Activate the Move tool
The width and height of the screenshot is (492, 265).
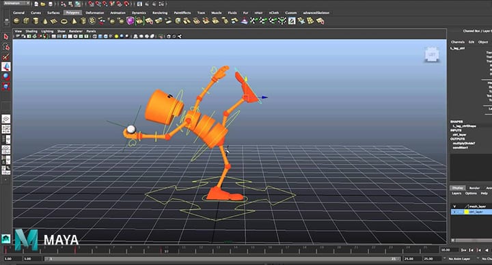(6, 66)
